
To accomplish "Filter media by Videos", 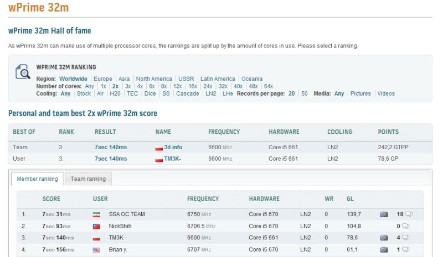I will tap(386, 93).
